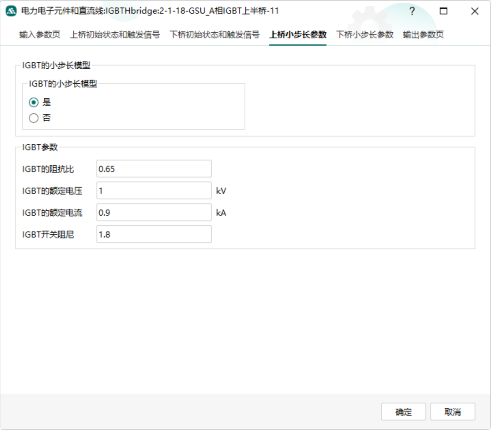491x430 pixels.
Task: Click the IGBT的阻抗比 input field
Action: point(154,169)
